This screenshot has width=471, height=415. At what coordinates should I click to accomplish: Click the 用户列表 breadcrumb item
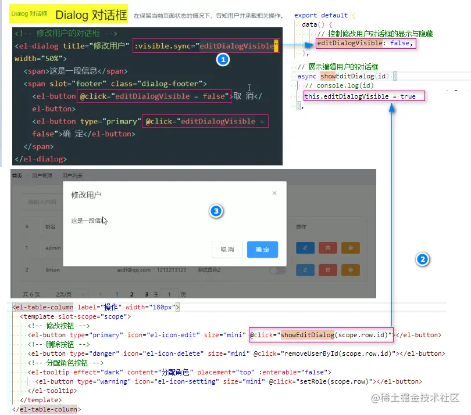click(72, 176)
